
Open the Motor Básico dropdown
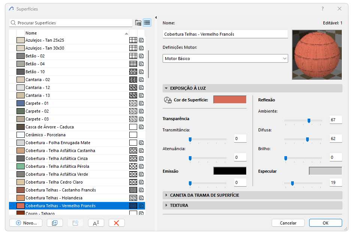click(x=224, y=58)
